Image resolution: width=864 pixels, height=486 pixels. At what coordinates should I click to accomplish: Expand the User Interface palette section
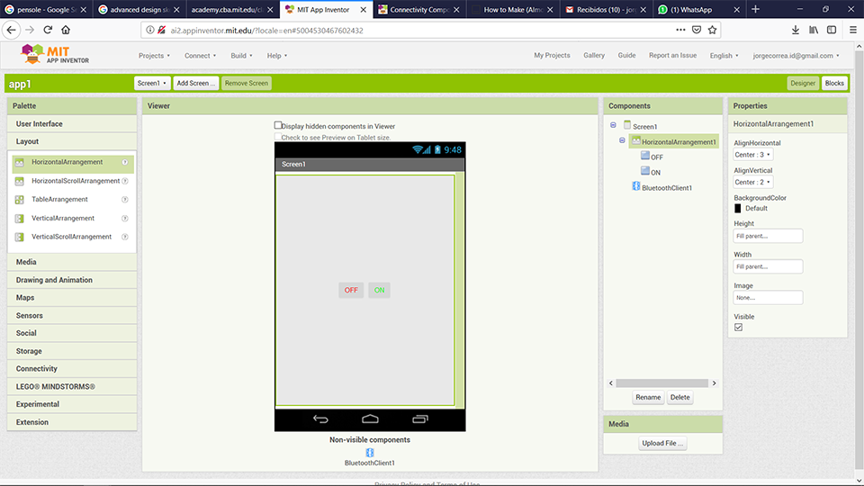(x=72, y=124)
